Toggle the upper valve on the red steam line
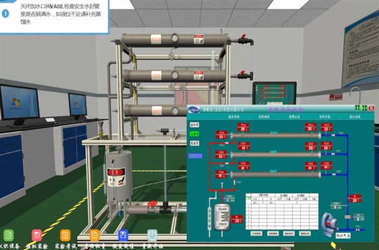 pos(227,143)
